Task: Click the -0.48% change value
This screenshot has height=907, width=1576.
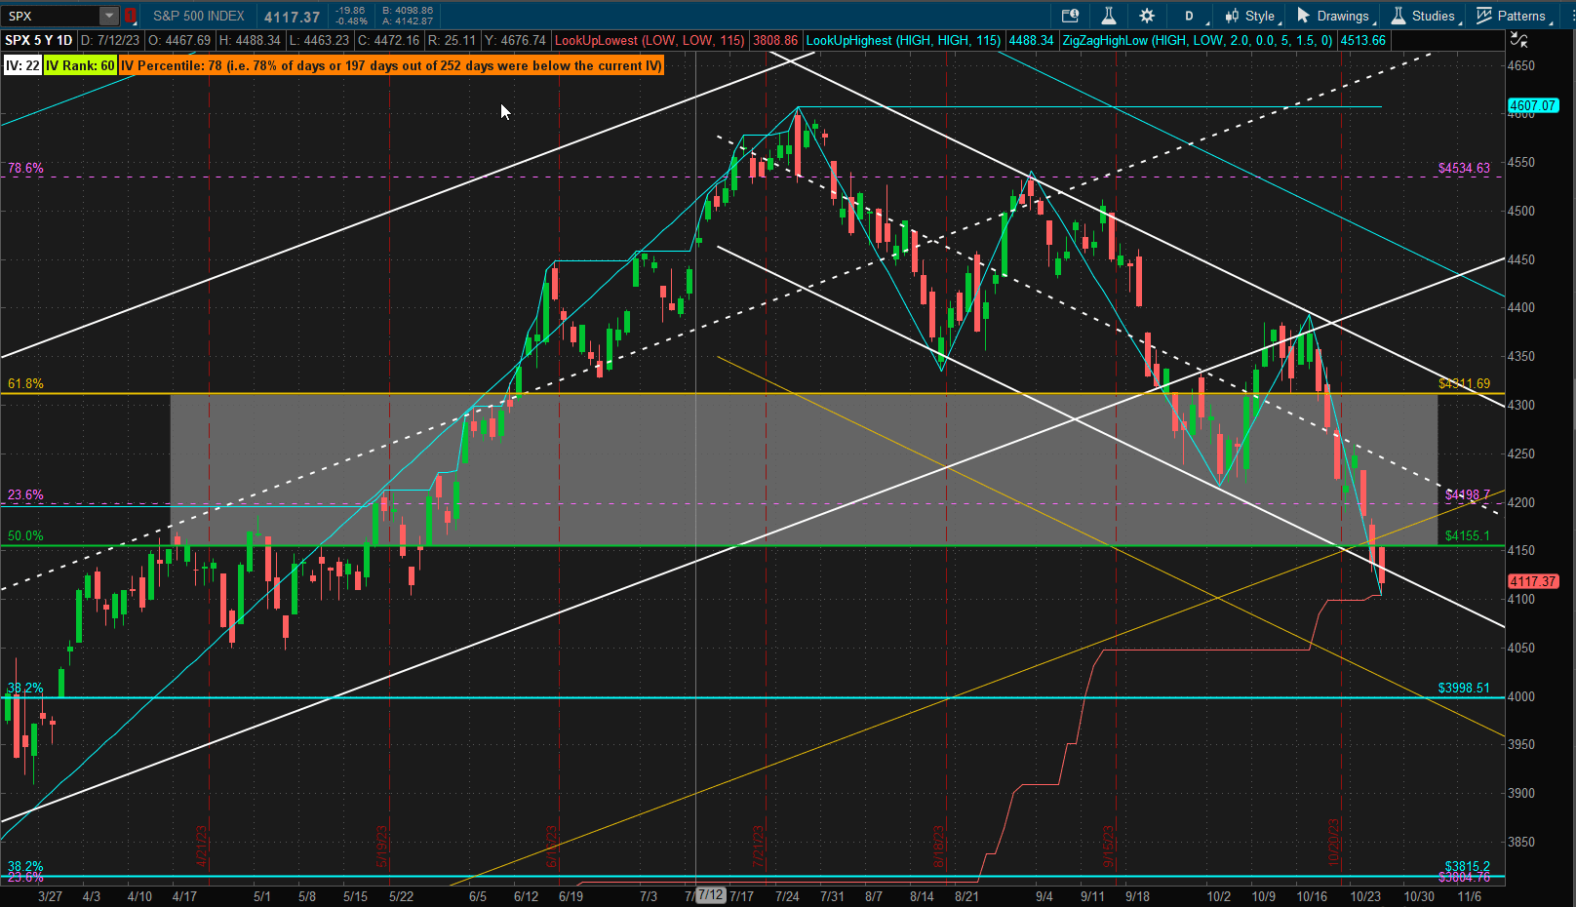Action: pyautogui.click(x=352, y=21)
